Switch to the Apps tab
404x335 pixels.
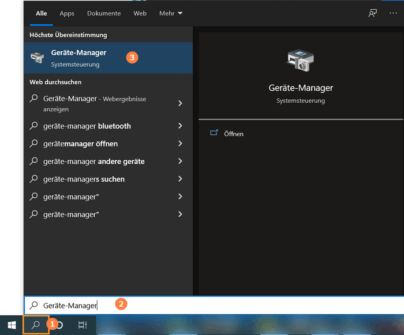[x=67, y=13]
